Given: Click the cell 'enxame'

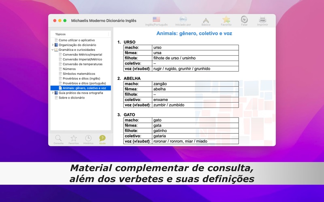Looking at the screenshot, I should (195, 100).
